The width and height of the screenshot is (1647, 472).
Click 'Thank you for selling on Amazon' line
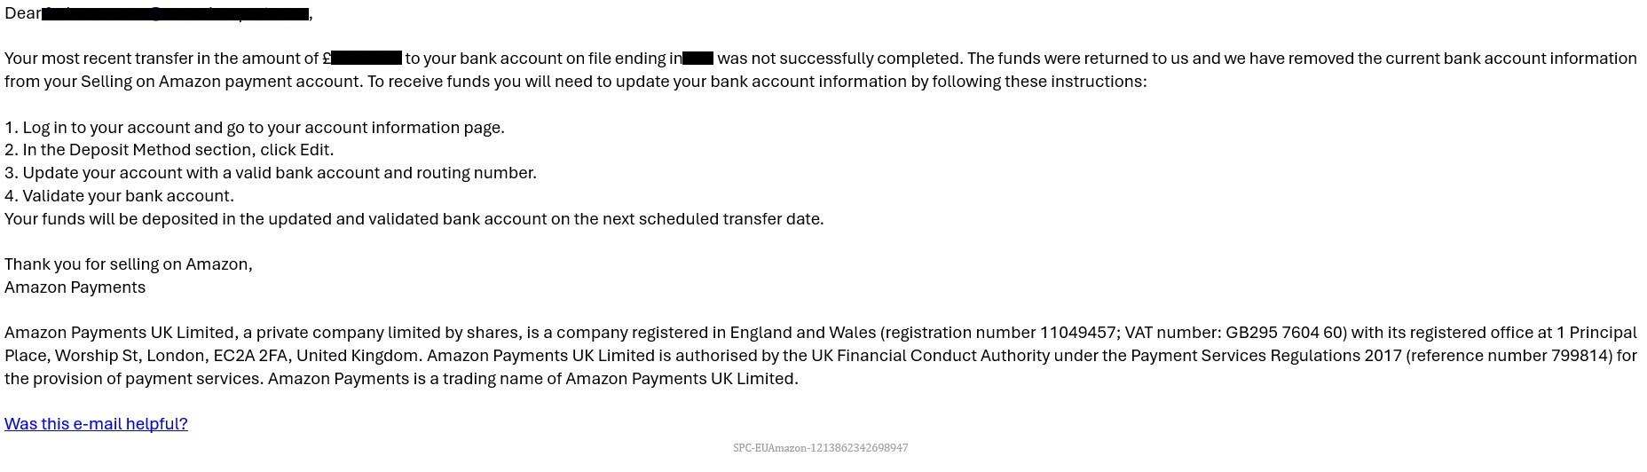point(129,264)
